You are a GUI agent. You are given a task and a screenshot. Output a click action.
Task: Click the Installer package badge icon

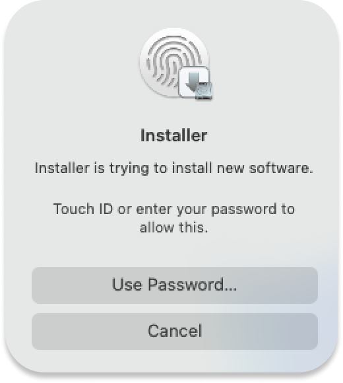click(195, 83)
